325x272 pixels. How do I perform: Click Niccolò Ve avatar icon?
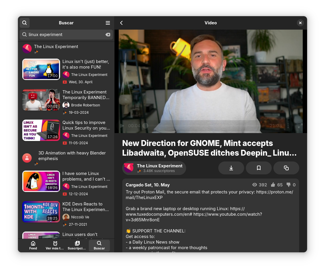[66, 217]
